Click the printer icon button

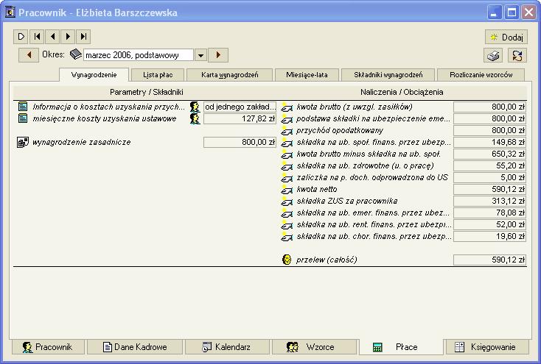tap(493, 55)
